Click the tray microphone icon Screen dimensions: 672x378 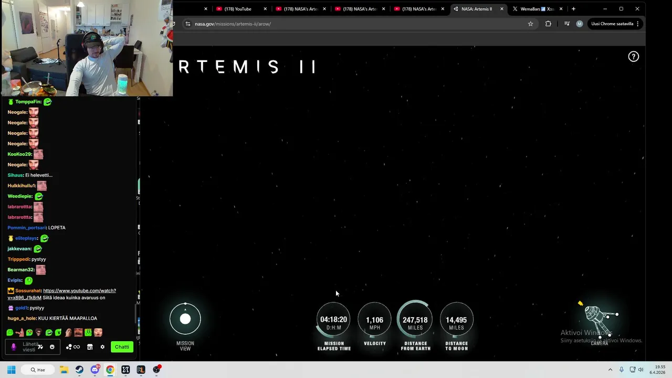(622, 370)
